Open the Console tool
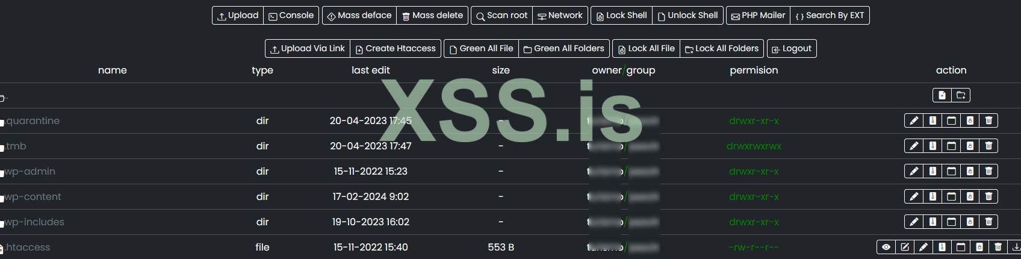Viewport: 1021px width, 259px height. tap(291, 16)
